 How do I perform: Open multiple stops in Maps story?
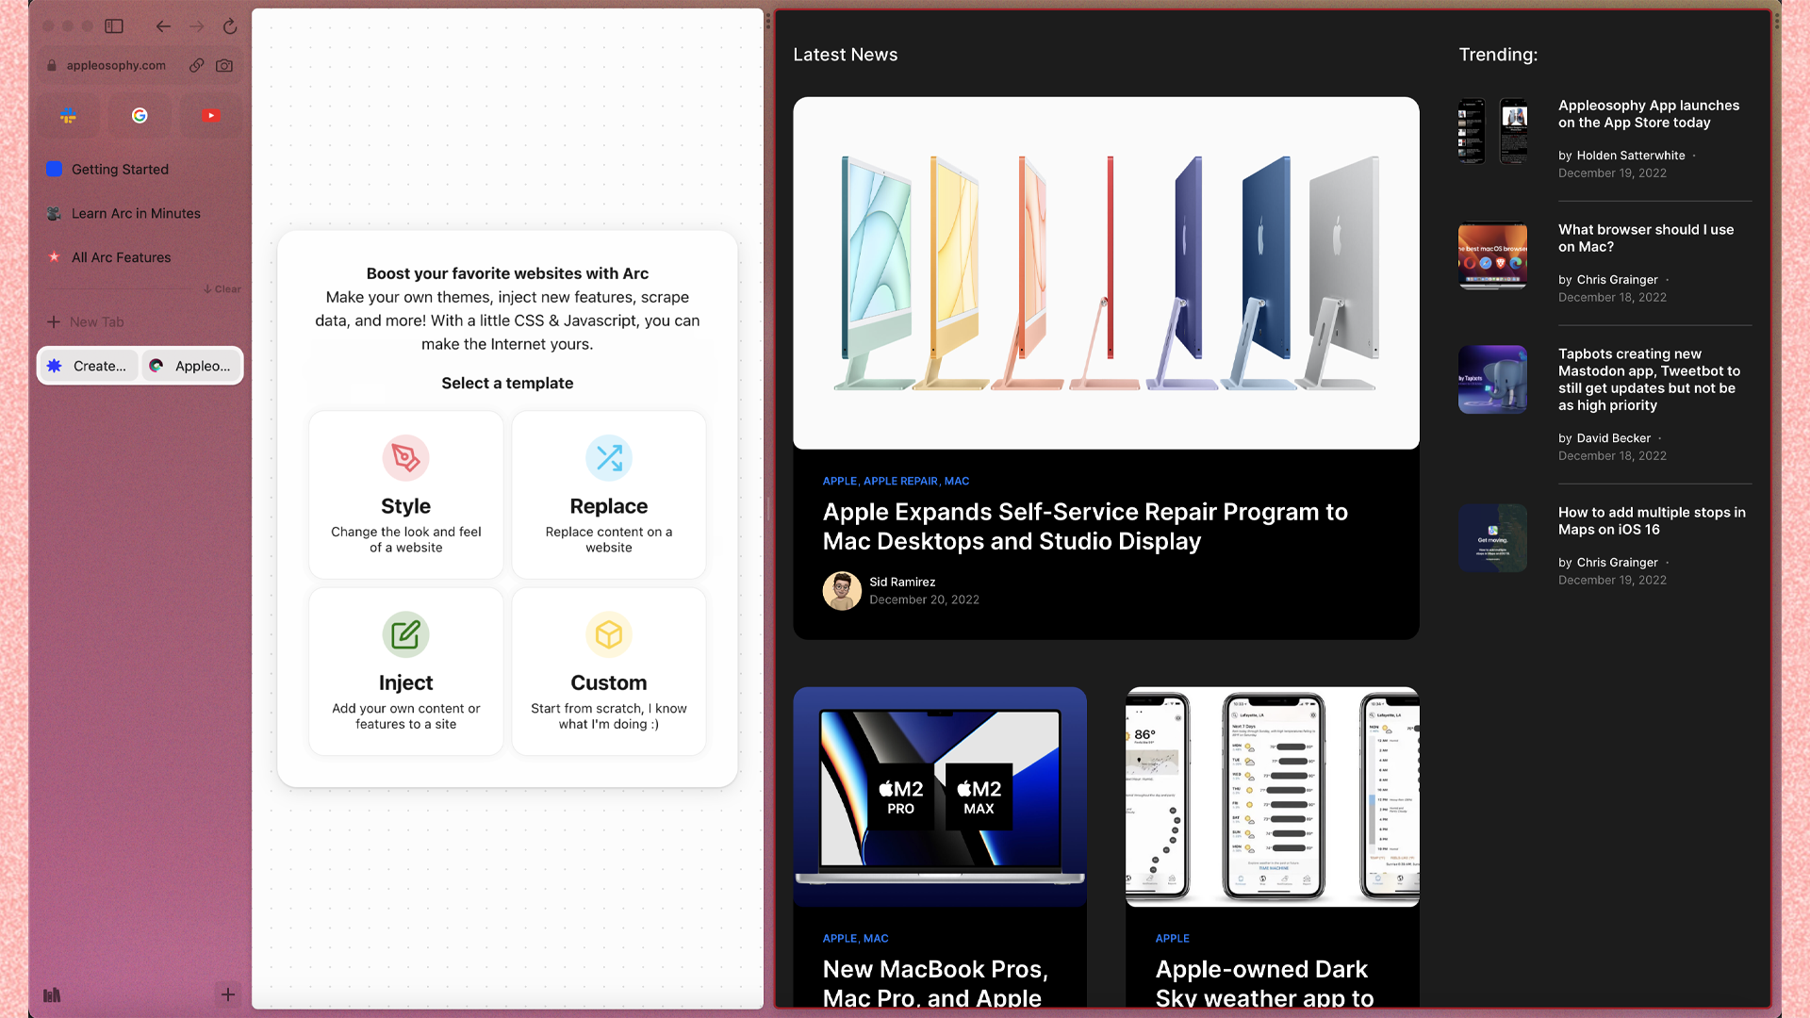point(1652,521)
